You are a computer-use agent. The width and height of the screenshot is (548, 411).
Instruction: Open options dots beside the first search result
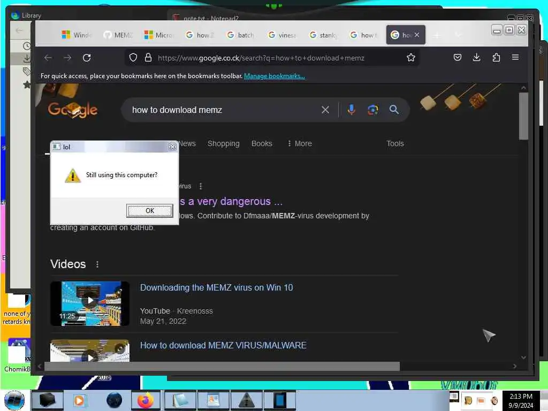(201, 186)
